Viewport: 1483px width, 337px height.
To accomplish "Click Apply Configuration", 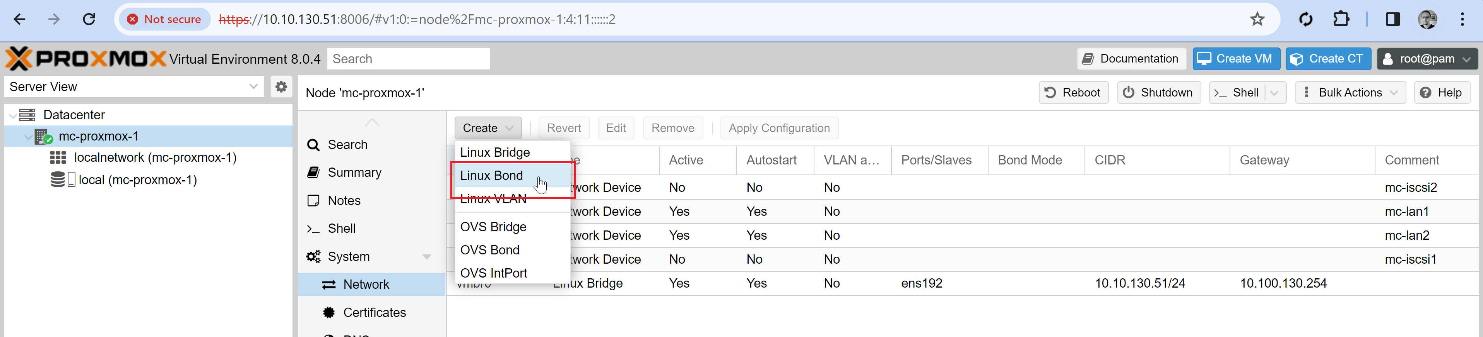I will point(779,128).
